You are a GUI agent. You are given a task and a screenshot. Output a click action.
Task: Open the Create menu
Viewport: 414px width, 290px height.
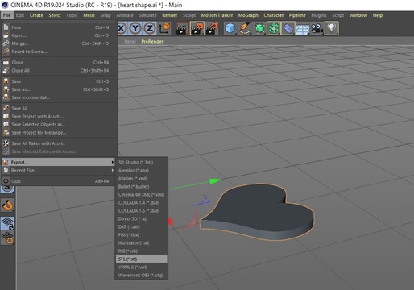(x=36, y=15)
